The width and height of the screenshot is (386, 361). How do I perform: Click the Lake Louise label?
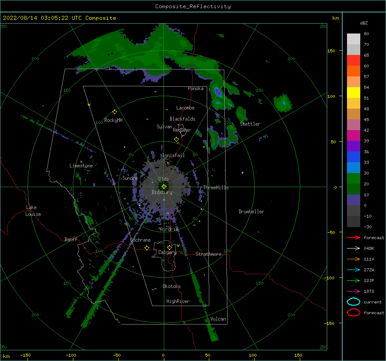pyautogui.click(x=33, y=211)
